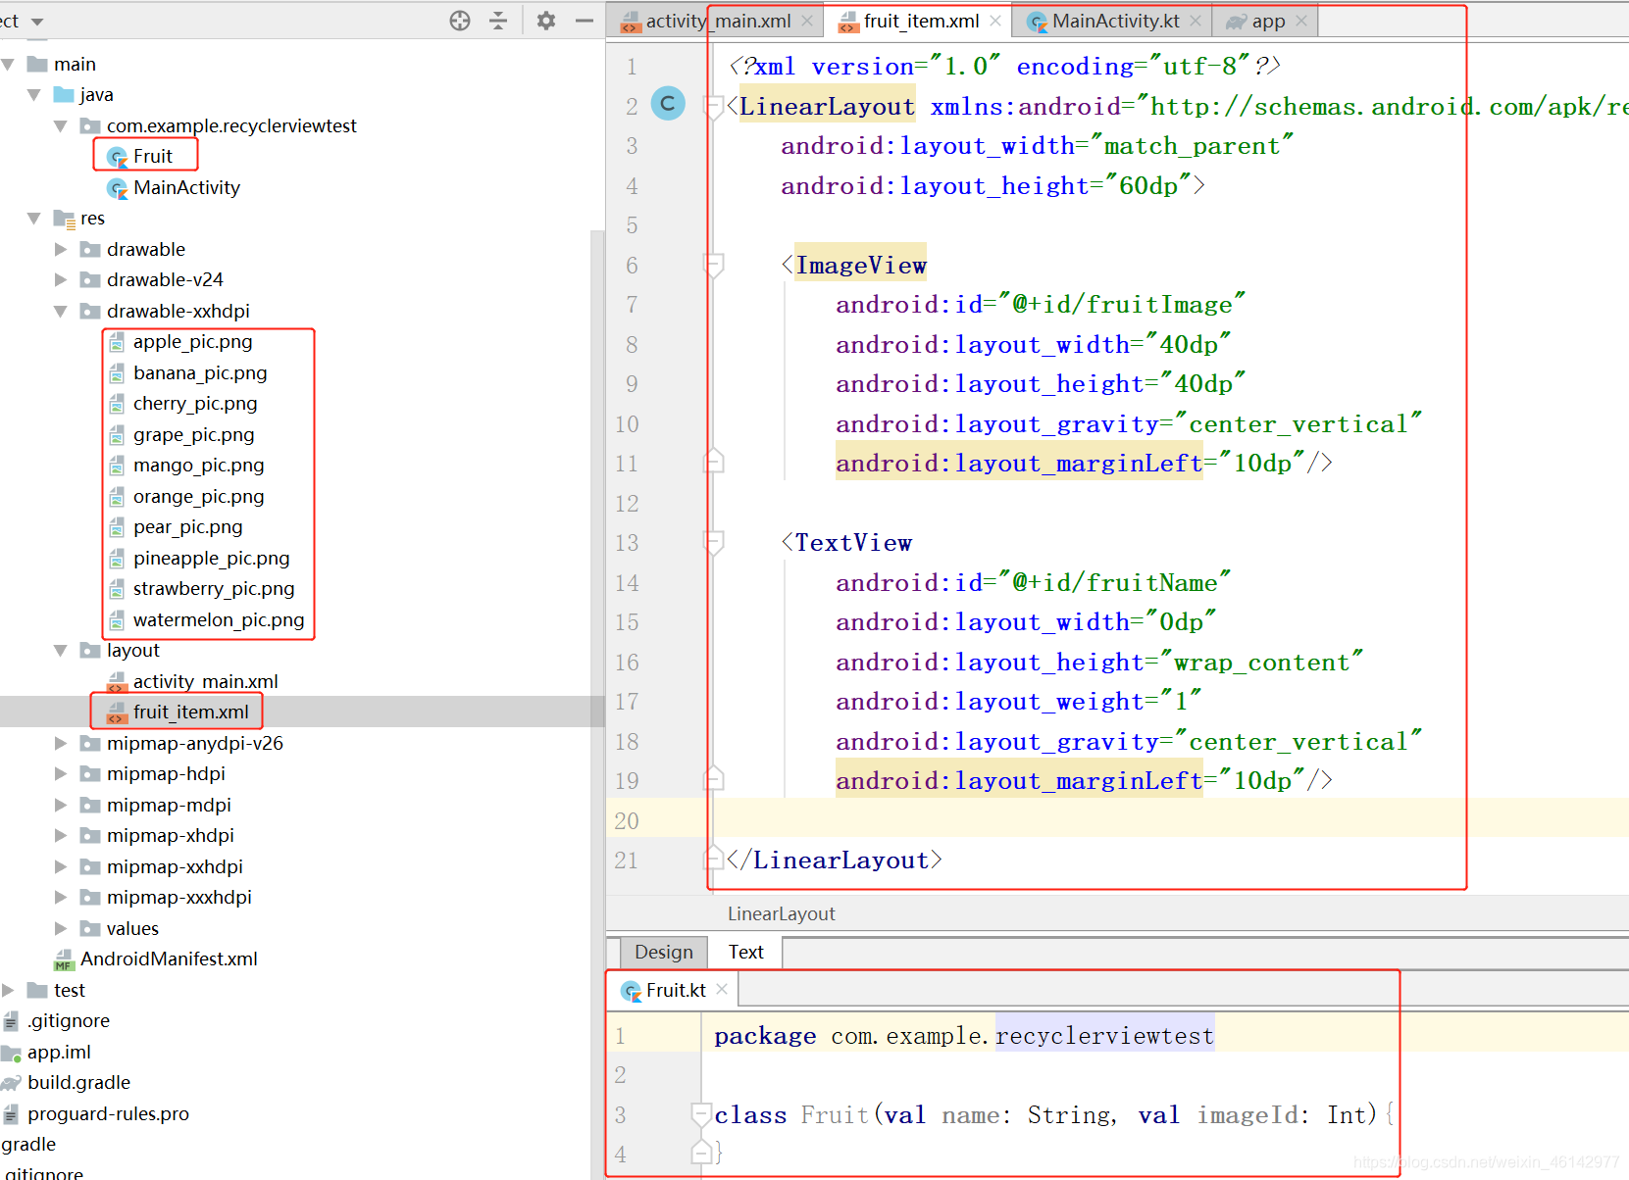Viewport: 1629px width, 1180px height.
Task: Close the Fruit.kt tab
Action: point(722,990)
